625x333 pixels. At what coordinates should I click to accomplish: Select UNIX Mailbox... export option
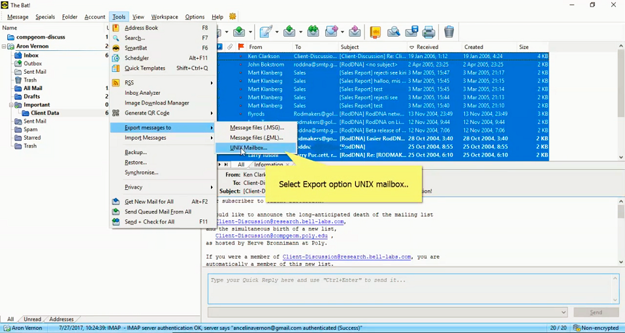[x=255, y=148]
